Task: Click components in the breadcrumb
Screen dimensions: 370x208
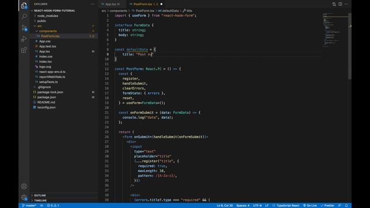Action: tap(118, 10)
